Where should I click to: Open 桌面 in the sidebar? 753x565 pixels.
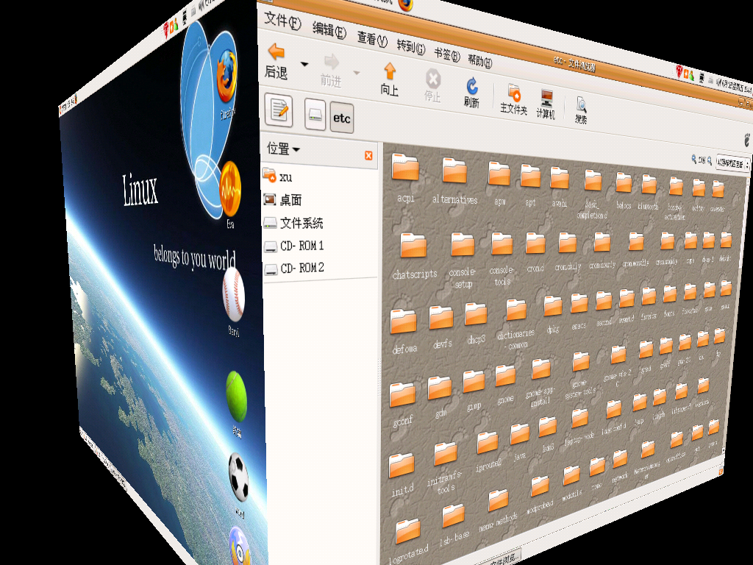click(282, 199)
